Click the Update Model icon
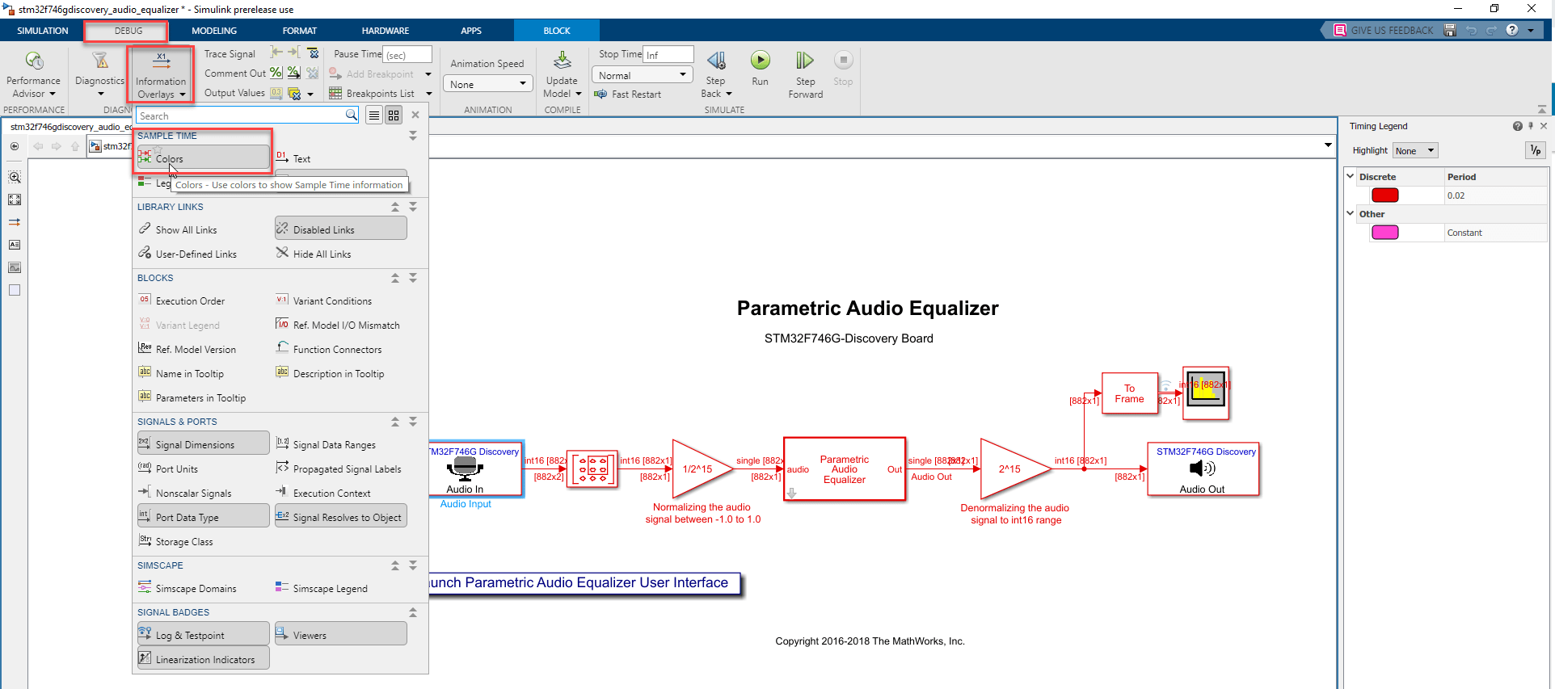This screenshot has height=689, width=1555. point(562,61)
